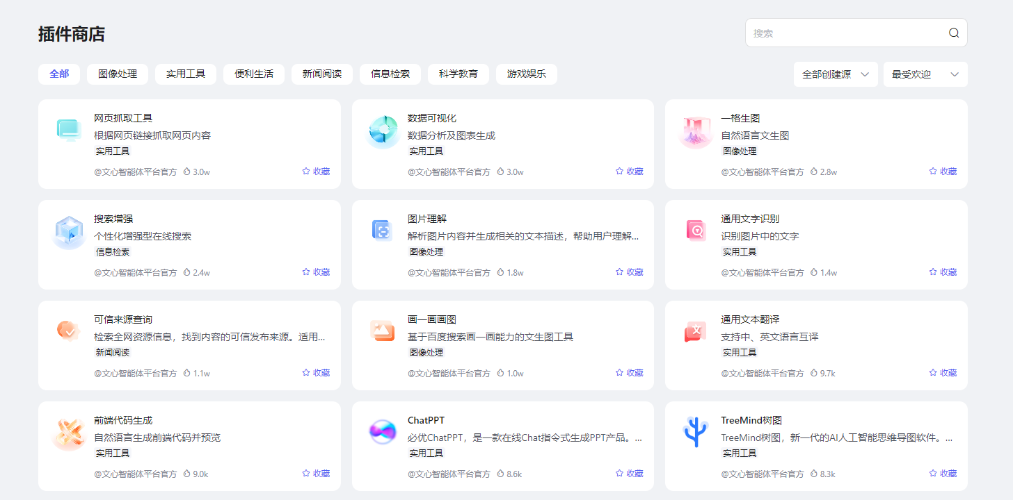The height and width of the screenshot is (500, 1013).
Task: Select the 全部 category tab
Action: pyautogui.click(x=59, y=74)
